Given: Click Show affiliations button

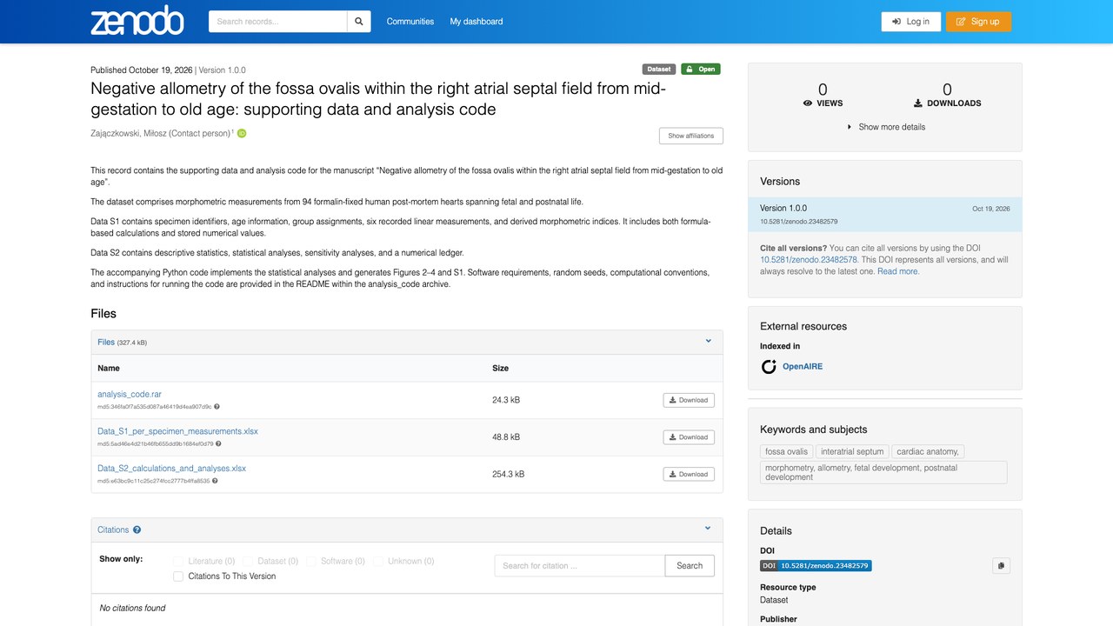Looking at the screenshot, I should pos(690,136).
